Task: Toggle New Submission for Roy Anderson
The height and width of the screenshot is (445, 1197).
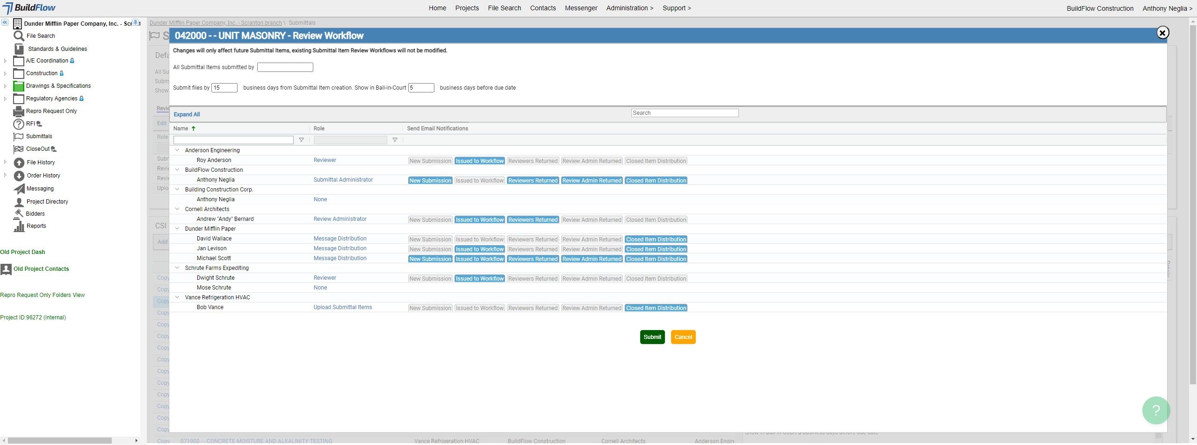Action: pos(430,161)
